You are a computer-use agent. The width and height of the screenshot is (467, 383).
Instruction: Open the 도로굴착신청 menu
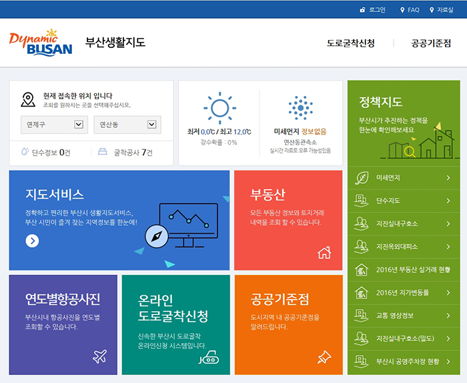(350, 43)
